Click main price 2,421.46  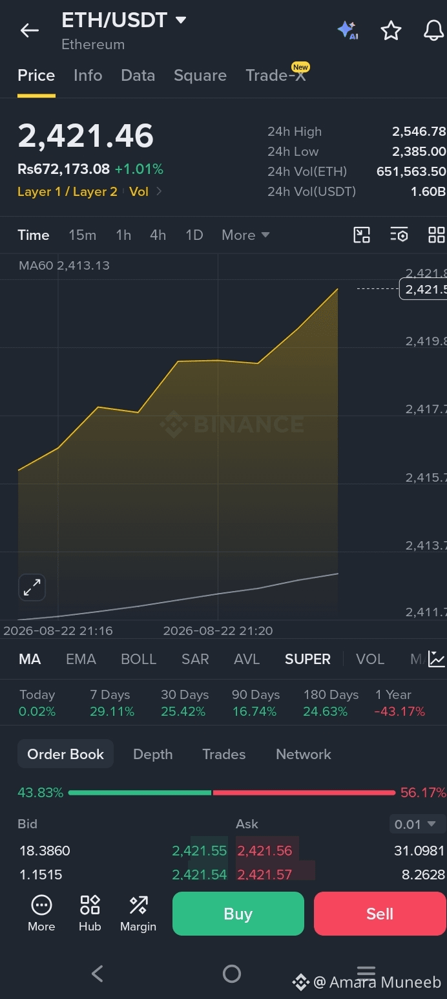click(x=86, y=136)
